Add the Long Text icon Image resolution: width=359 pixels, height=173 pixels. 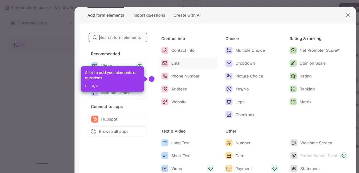click(x=165, y=143)
